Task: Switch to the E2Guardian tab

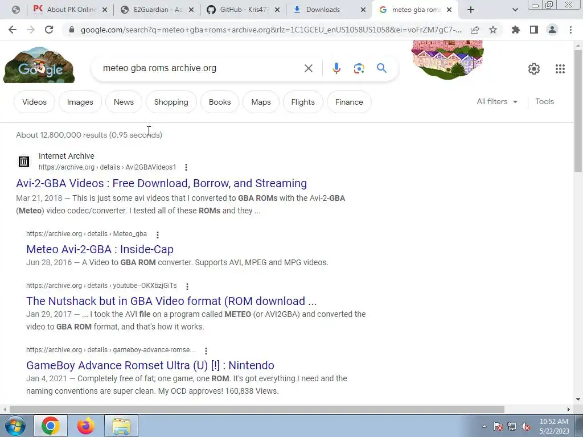Action: click(x=157, y=10)
